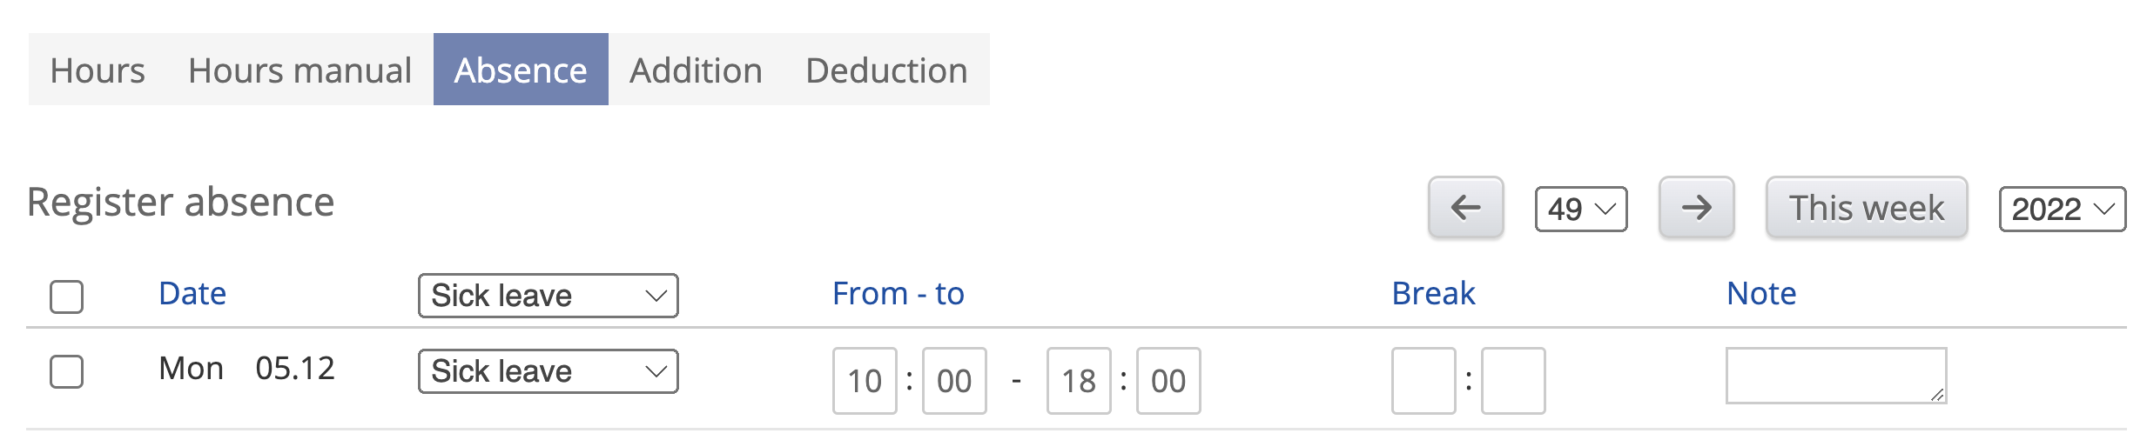Open the Addition tab
This screenshot has height=440, width=2147.
pos(696,70)
